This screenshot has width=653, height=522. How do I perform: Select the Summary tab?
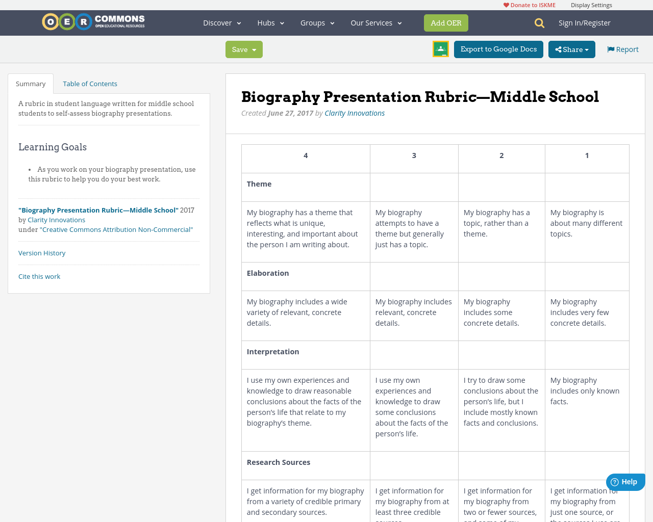click(x=31, y=83)
